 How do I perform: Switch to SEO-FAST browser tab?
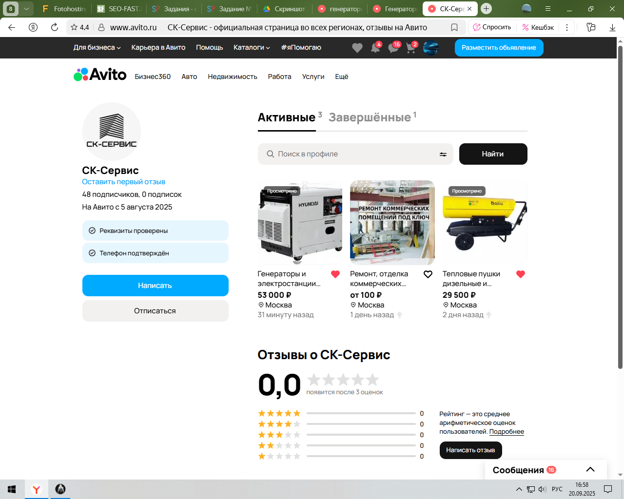pos(119,9)
